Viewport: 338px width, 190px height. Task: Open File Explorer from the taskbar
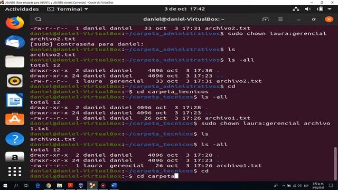pos(59,185)
